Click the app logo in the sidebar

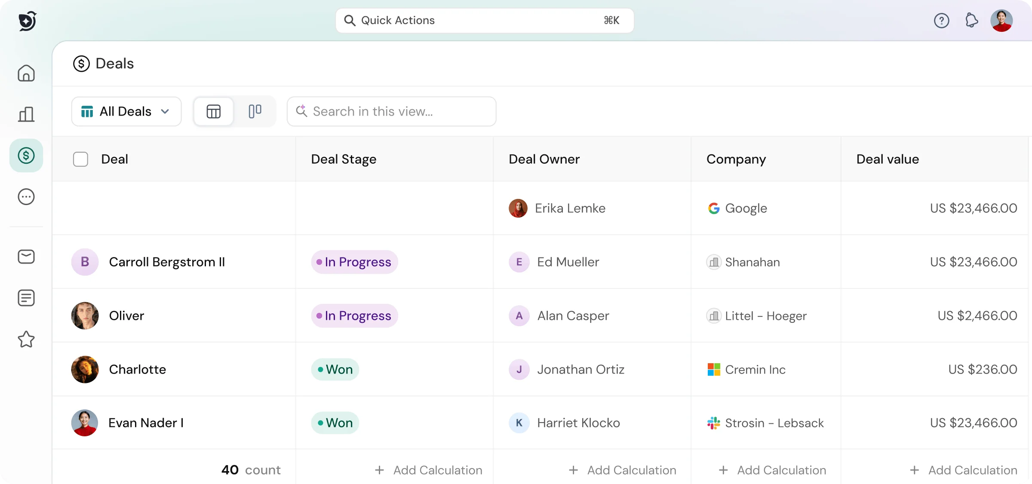pos(28,21)
